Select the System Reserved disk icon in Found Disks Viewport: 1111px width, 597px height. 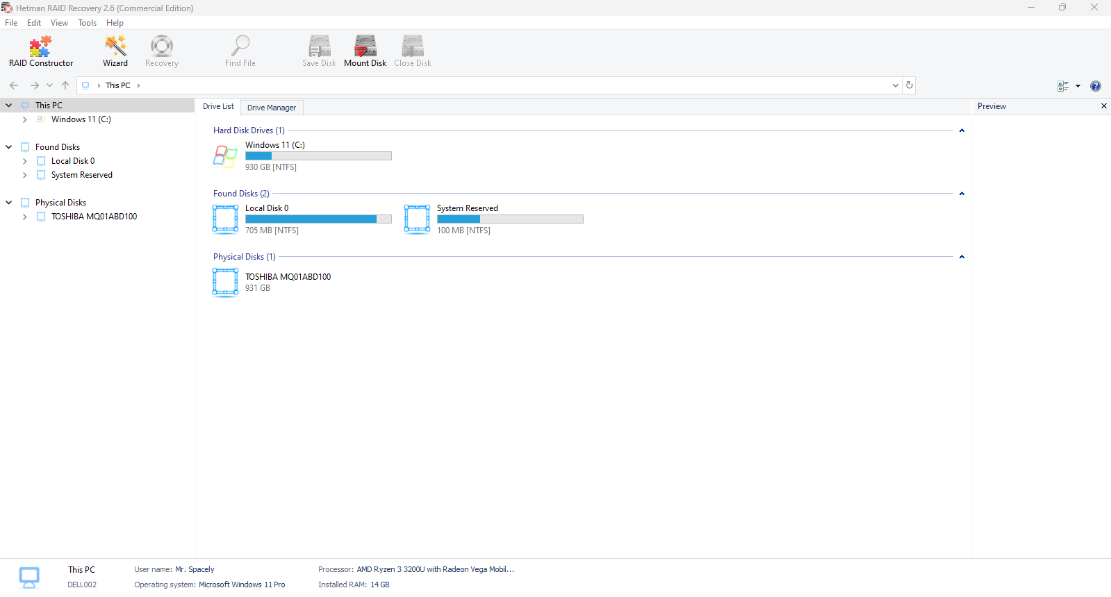[417, 219]
